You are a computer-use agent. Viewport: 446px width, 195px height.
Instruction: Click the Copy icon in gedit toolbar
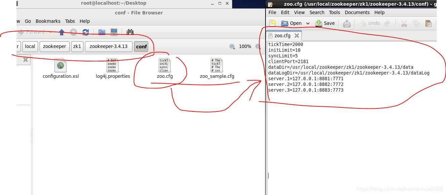pos(416,23)
